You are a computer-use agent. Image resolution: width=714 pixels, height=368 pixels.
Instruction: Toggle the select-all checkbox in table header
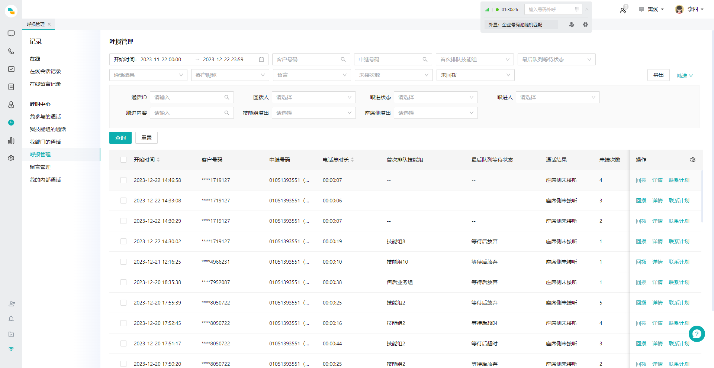[x=123, y=160]
